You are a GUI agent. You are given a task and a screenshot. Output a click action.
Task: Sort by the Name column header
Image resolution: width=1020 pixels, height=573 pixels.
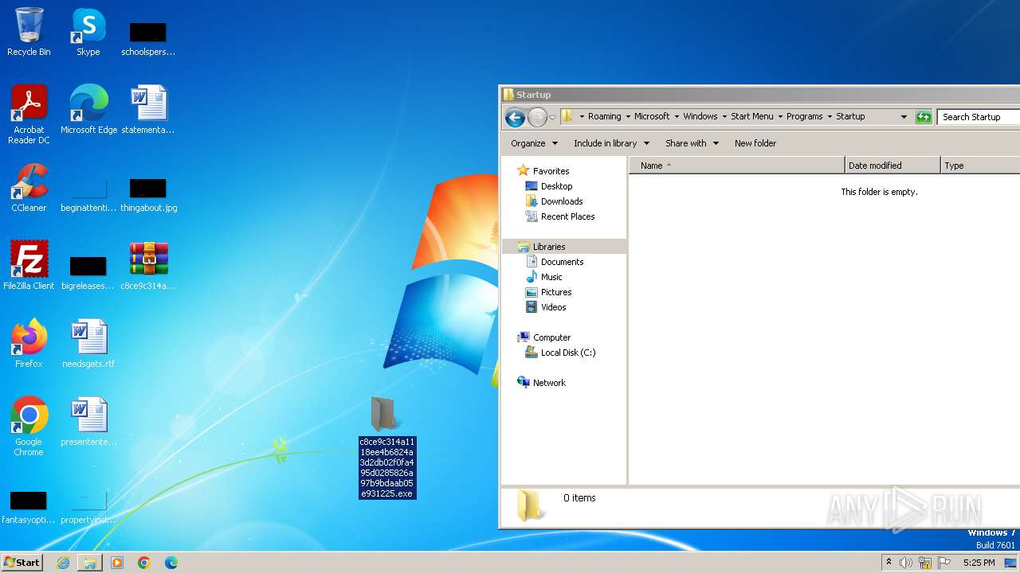point(737,166)
